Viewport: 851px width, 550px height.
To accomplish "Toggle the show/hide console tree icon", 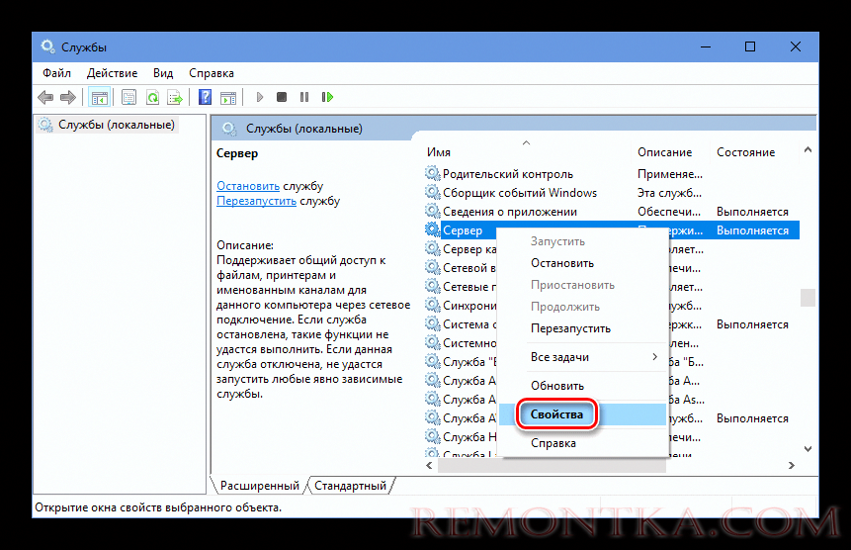I will tap(99, 98).
